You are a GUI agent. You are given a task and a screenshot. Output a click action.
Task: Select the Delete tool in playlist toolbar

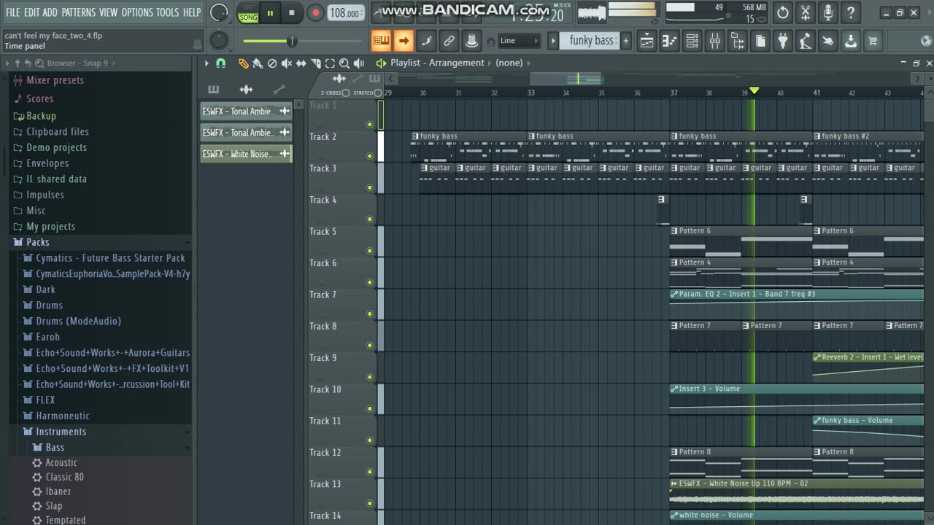tap(272, 63)
